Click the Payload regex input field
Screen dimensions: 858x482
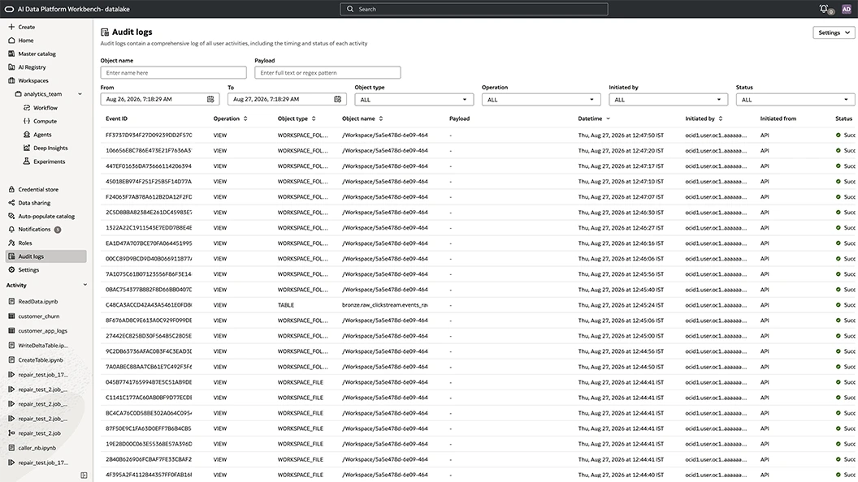(x=327, y=73)
